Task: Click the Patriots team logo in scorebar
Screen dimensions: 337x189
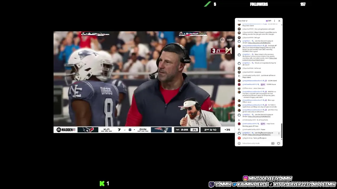Action: coord(161,130)
